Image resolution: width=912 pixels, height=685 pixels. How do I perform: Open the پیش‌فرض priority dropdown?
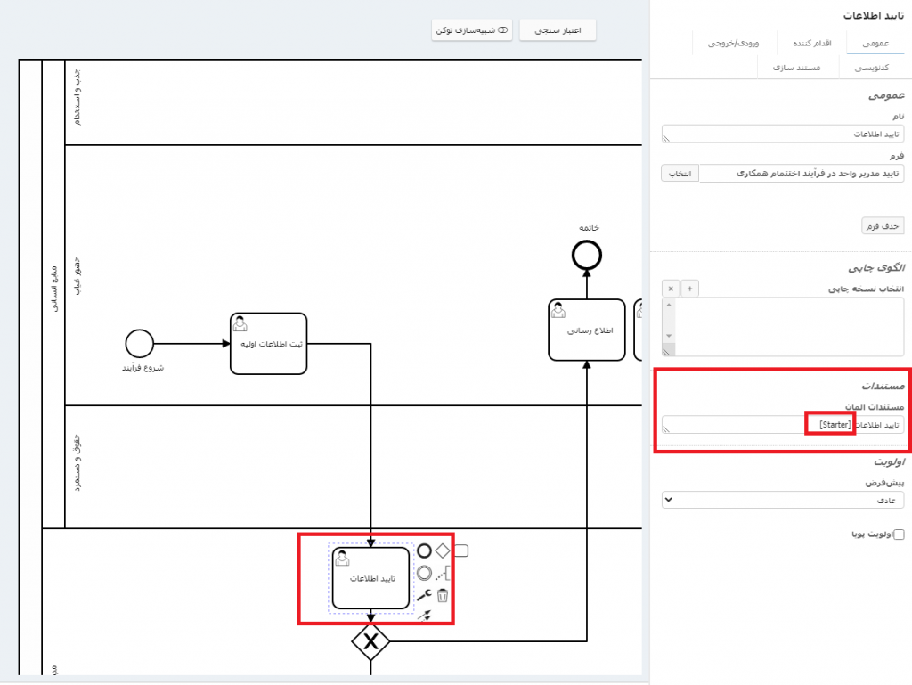coord(783,501)
